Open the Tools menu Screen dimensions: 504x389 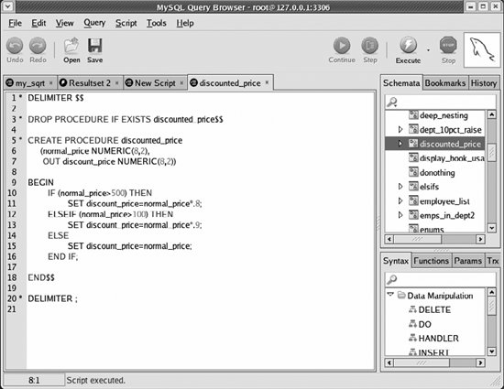(x=157, y=23)
